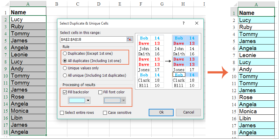This screenshot has height=139, width=279.
Task: Open the font color dropdown arrow
Action: click(x=124, y=100)
